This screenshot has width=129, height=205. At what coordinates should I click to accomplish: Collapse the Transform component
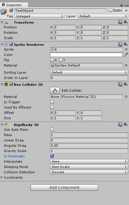[x=2, y=22]
